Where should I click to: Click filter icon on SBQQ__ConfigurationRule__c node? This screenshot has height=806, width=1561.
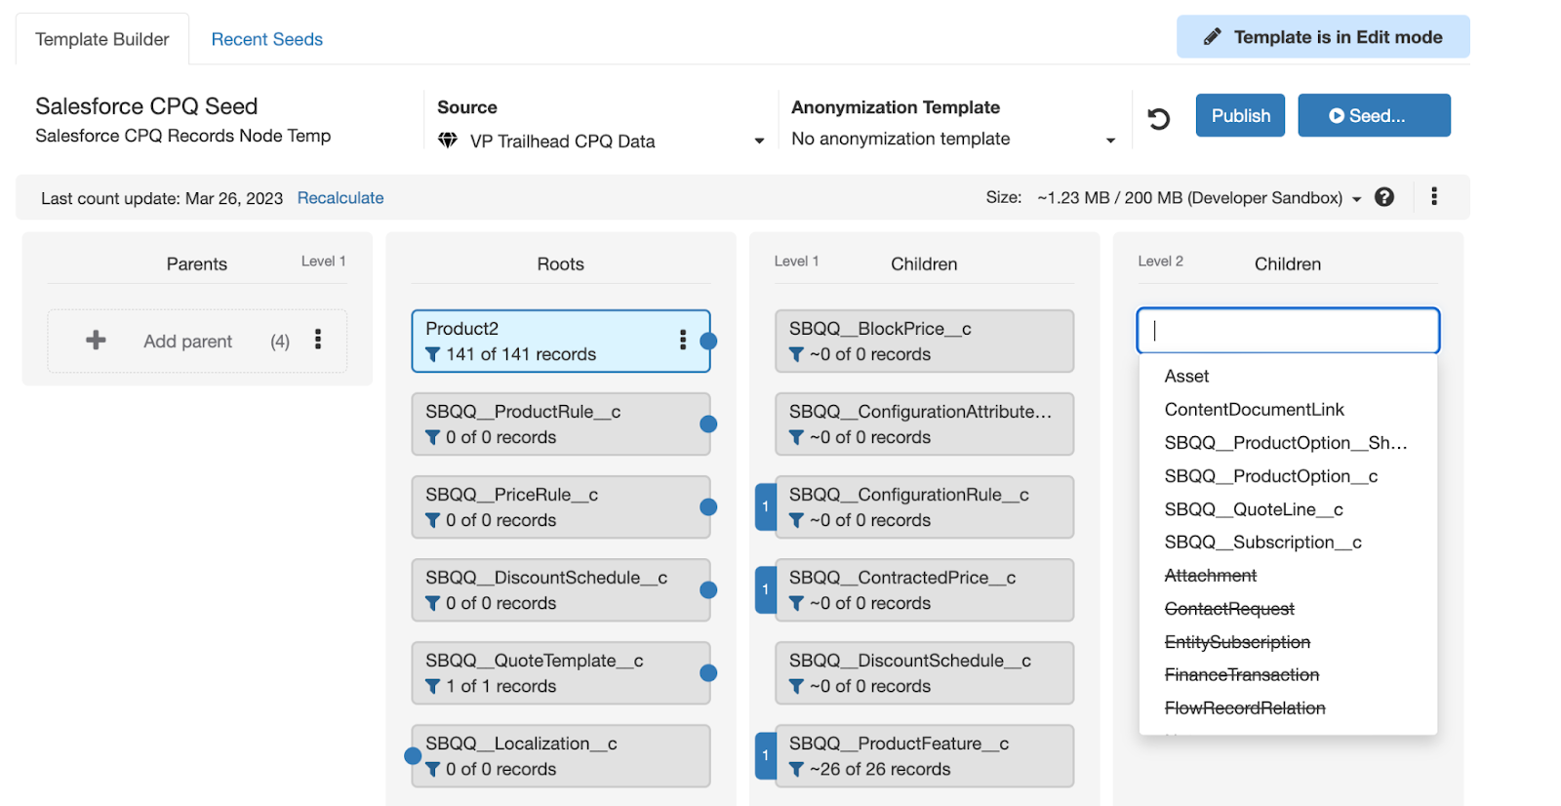pyautogui.click(x=797, y=520)
